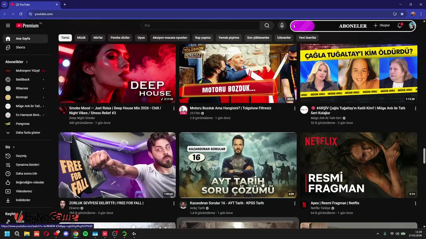Open File Explorer from taskbar
426x239 pixels.
(27, 234)
